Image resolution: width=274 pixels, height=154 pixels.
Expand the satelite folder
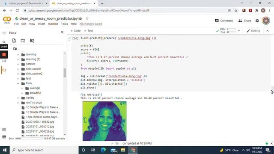[x=18, y=64]
